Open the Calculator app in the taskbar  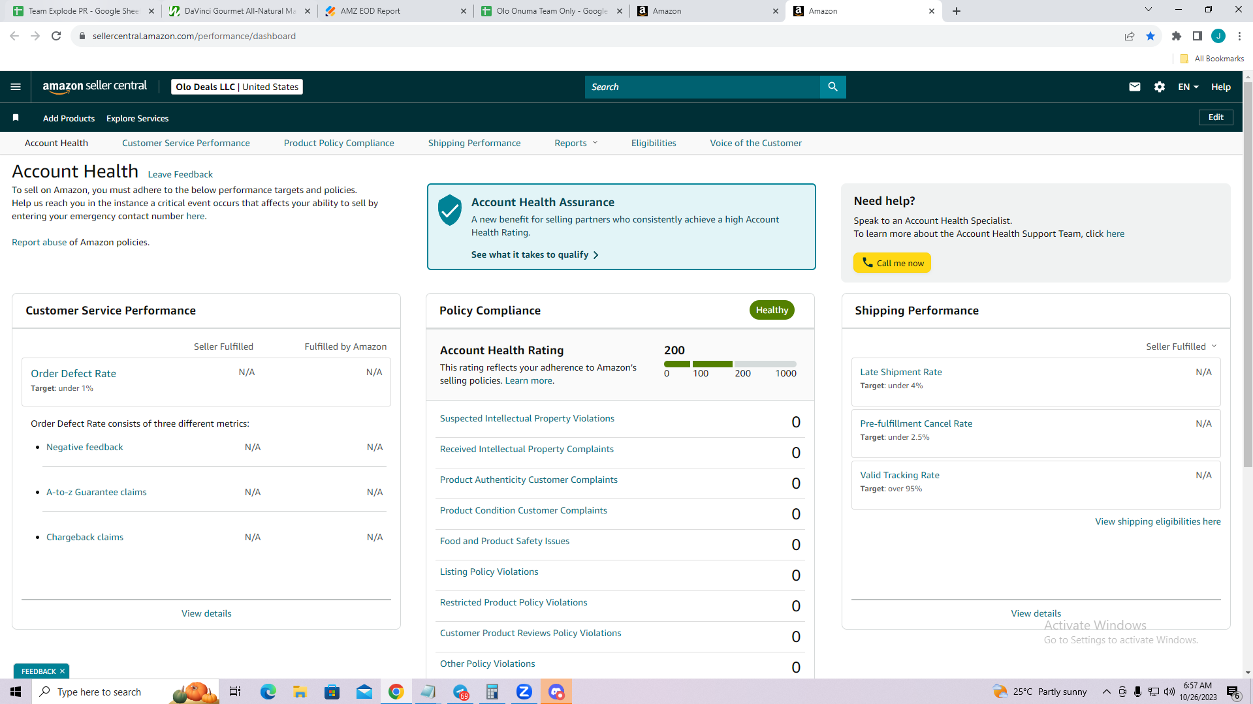pos(492,692)
